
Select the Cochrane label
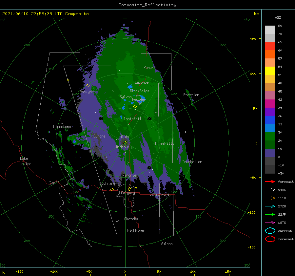point(107,183)
